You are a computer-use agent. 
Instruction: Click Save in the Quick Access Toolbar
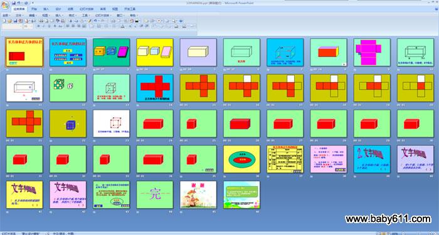point(14,3)
